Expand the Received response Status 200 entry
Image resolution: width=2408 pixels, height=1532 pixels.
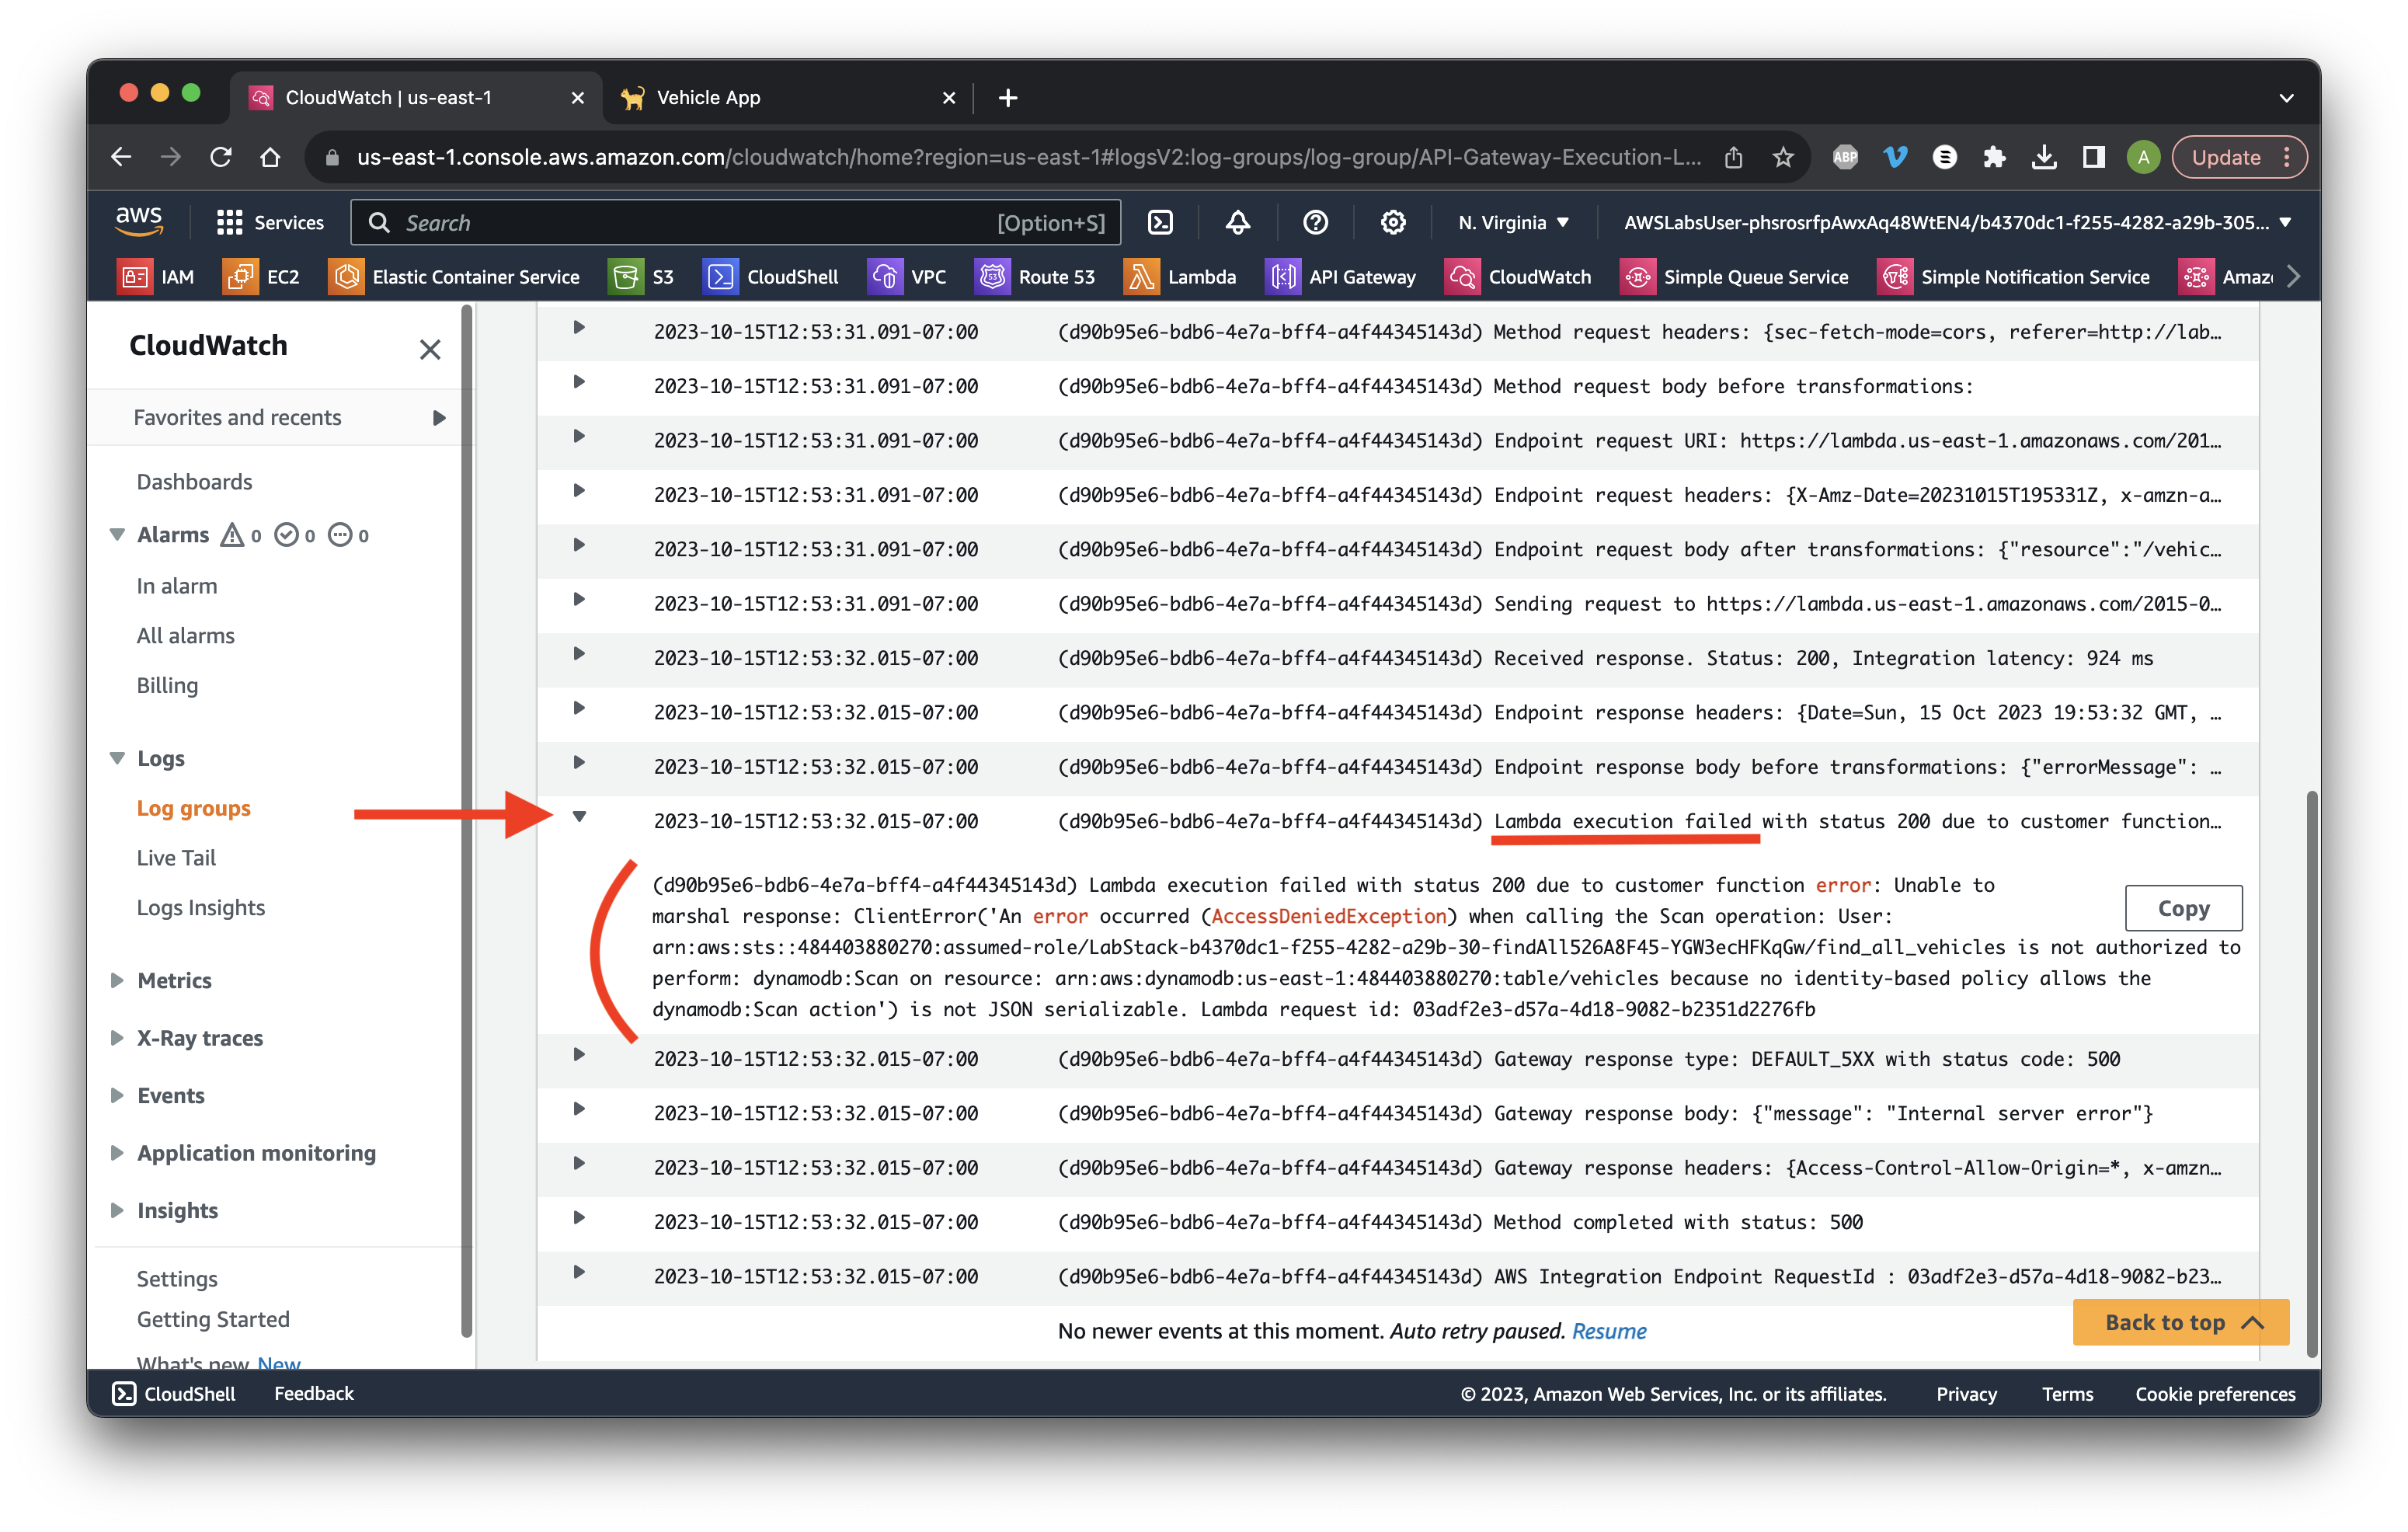pos(579,655)
